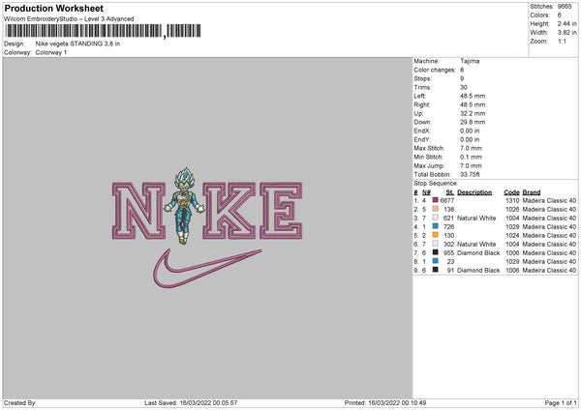Pick the orange swatch with 130 stitches
The height and width of the screenshot is (410, 581).
point(436,235)
